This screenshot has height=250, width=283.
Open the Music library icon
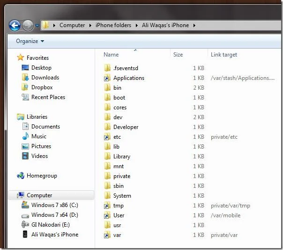[25, 136]
